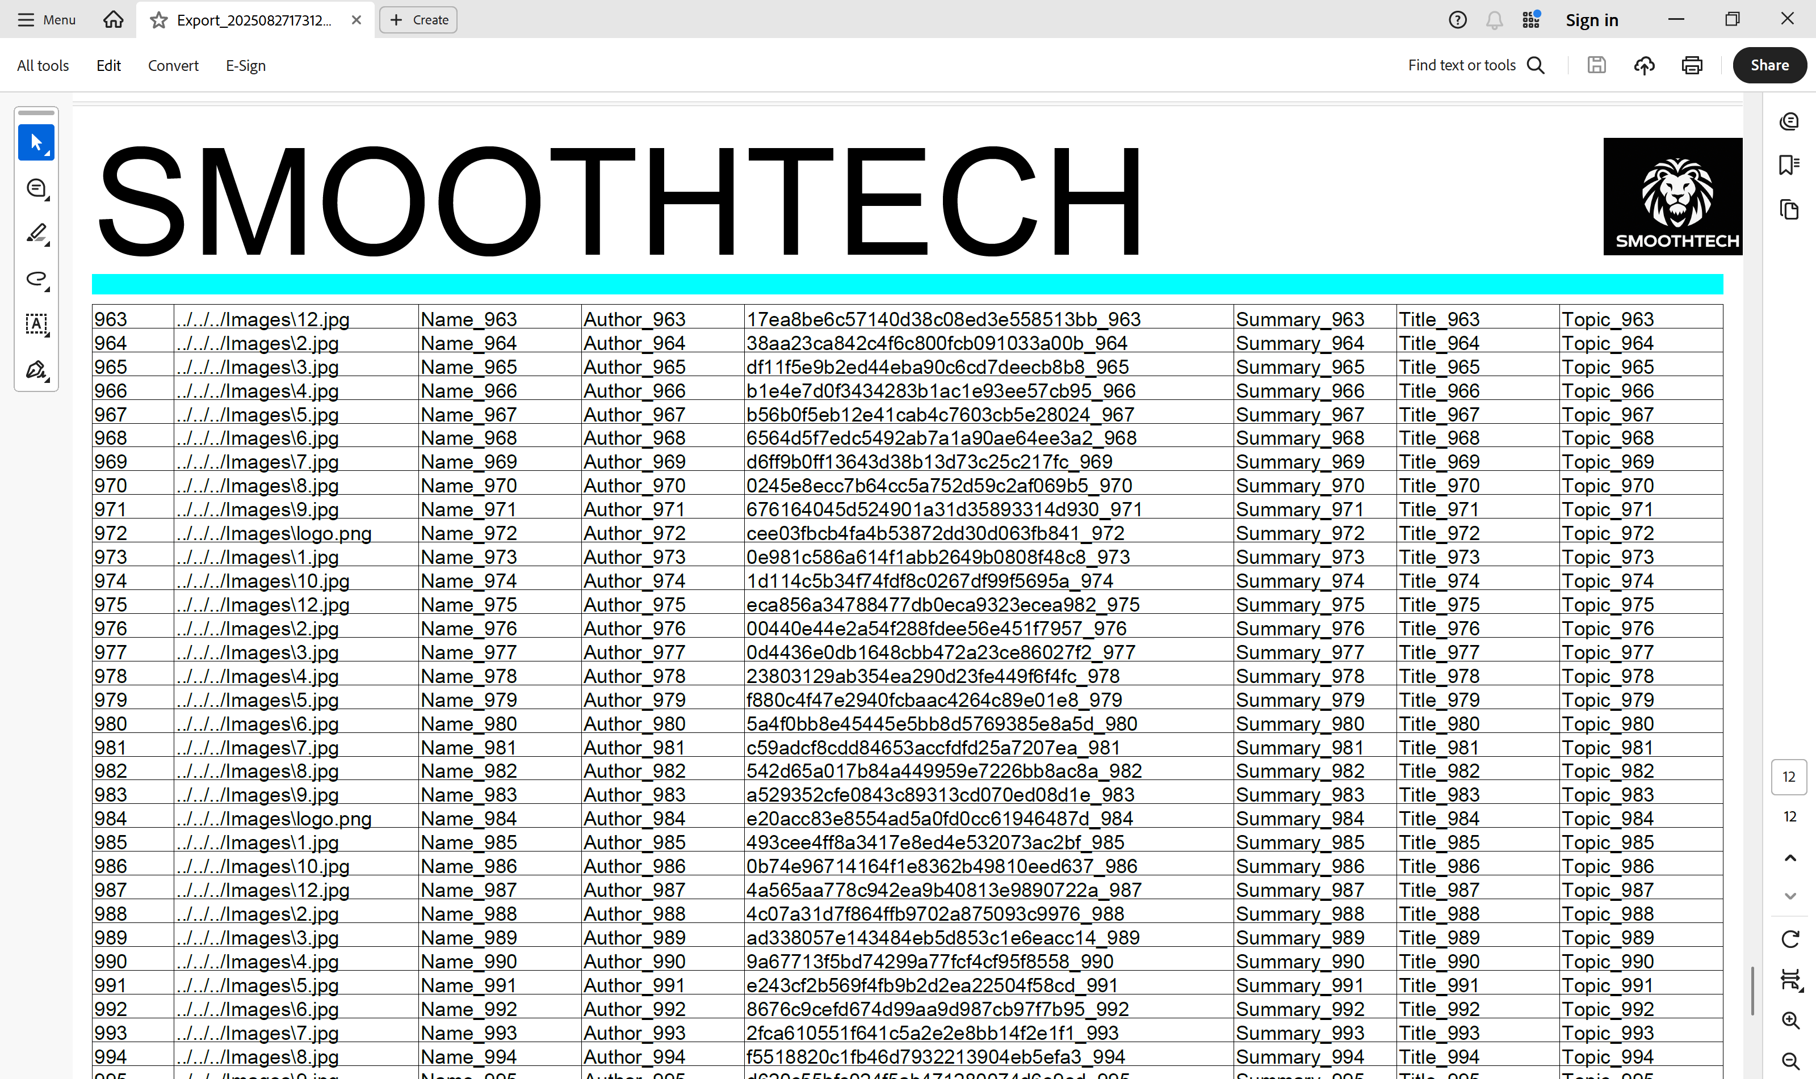The width and height of the screenshot is (1816, 1079).
Task: Star the Export document tab
Action: tap(158, 20)
